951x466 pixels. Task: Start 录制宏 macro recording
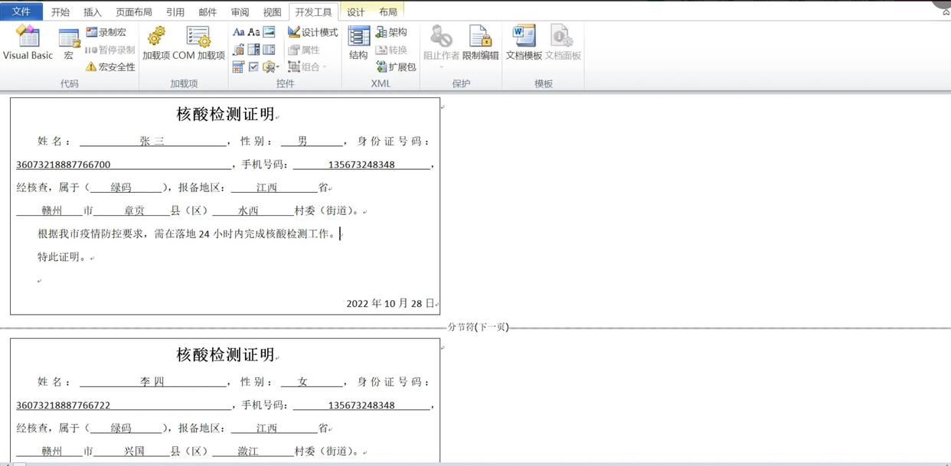coord(106,32)
